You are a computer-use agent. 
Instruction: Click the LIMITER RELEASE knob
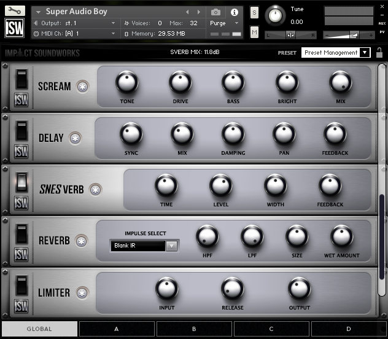(232, 289)
